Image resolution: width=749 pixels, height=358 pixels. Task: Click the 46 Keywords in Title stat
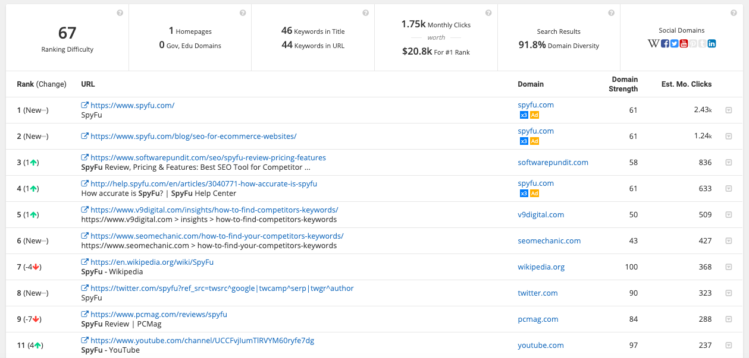click(x=313, y=31)
